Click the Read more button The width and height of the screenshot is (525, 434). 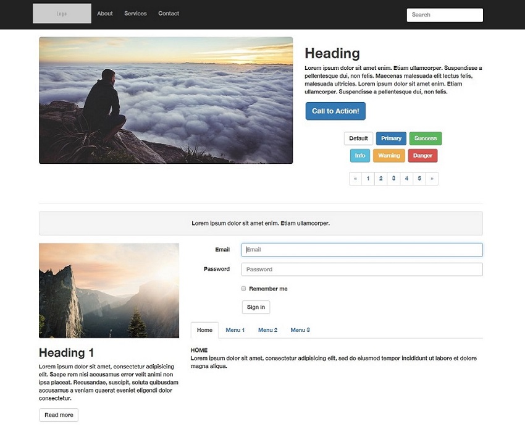tap(59, 415)
